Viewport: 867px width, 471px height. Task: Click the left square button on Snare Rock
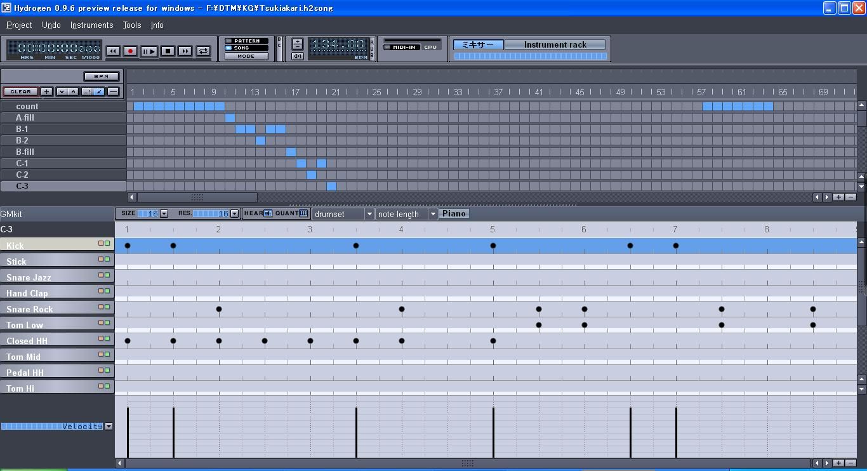(x=100, y=307)
